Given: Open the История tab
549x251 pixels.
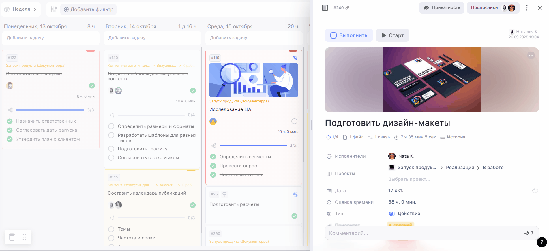Looking at the screenshot, I should pos(453,137).
